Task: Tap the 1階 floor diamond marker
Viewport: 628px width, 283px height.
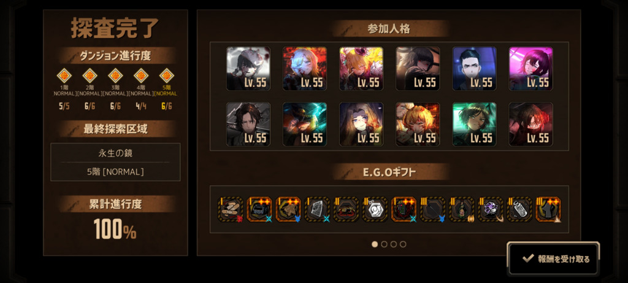Action: tap(64, 76)
